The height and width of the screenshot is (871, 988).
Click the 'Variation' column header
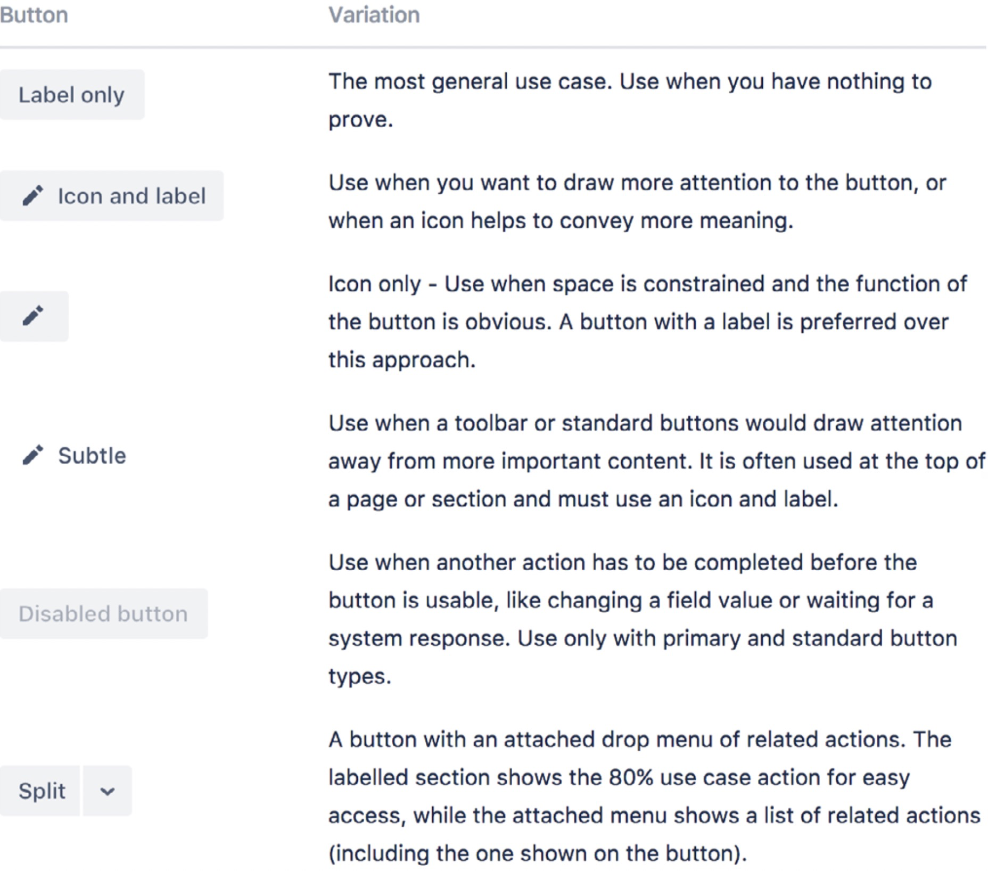click(374, 15)
